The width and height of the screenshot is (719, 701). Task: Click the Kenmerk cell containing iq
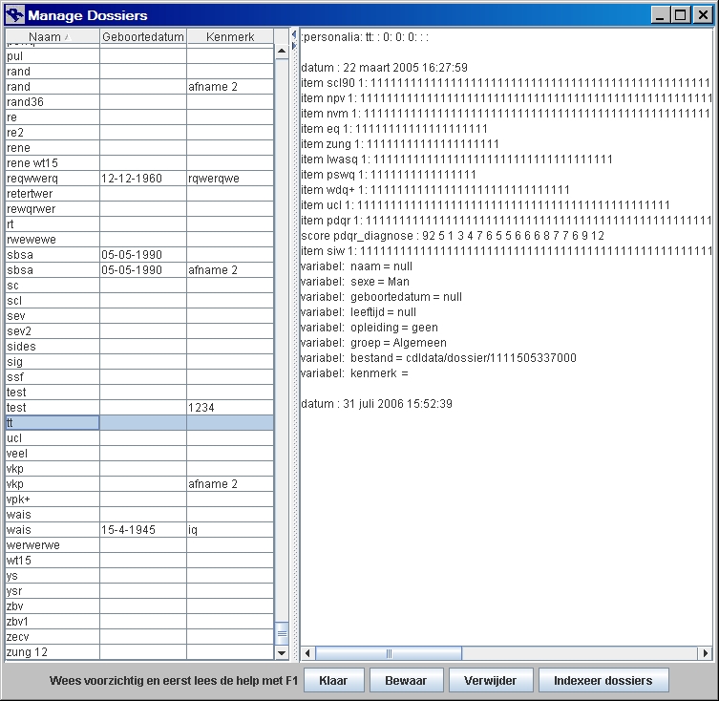coord(229,530)
